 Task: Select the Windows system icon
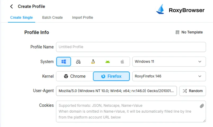pos(64,62)
